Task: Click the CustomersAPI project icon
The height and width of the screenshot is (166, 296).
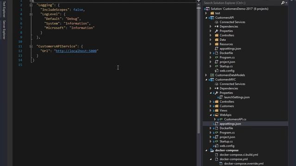Action: (x=212, y=18)
